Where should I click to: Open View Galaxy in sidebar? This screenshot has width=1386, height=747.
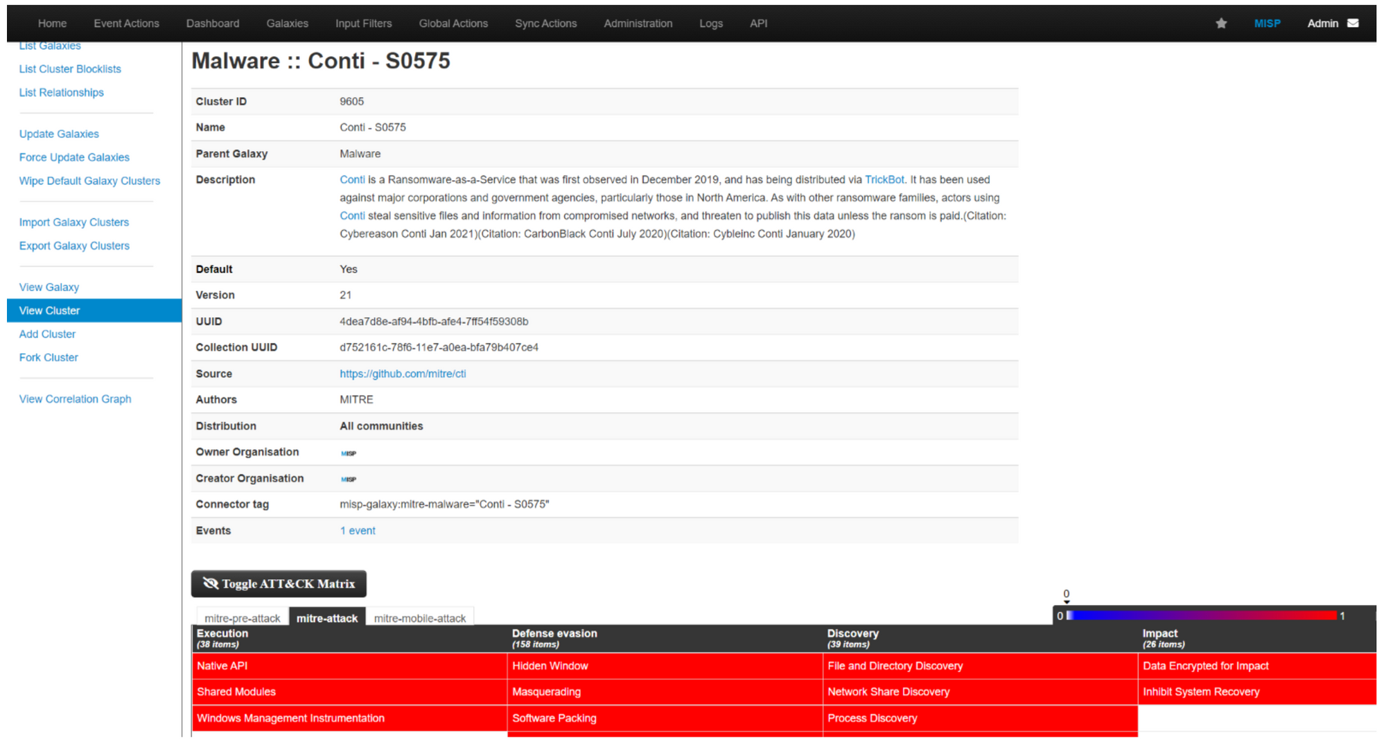(49, 288)
